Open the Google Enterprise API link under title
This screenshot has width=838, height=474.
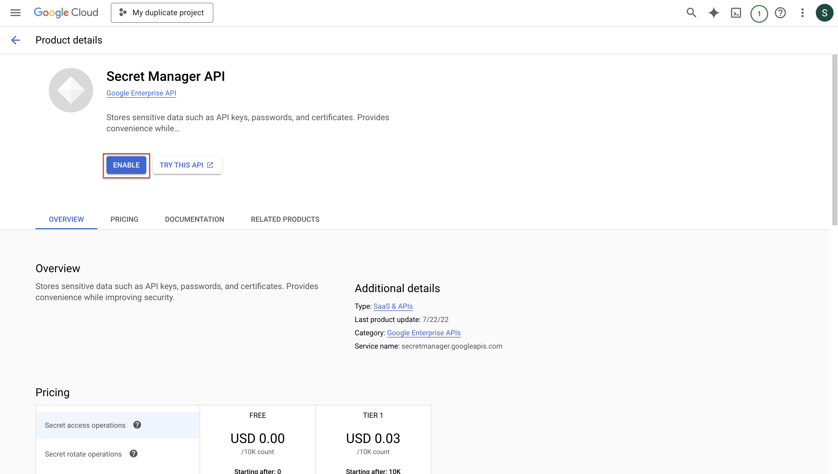(141, 93)
